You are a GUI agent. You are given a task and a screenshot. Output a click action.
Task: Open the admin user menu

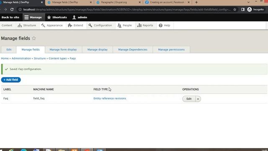(80, 17)
